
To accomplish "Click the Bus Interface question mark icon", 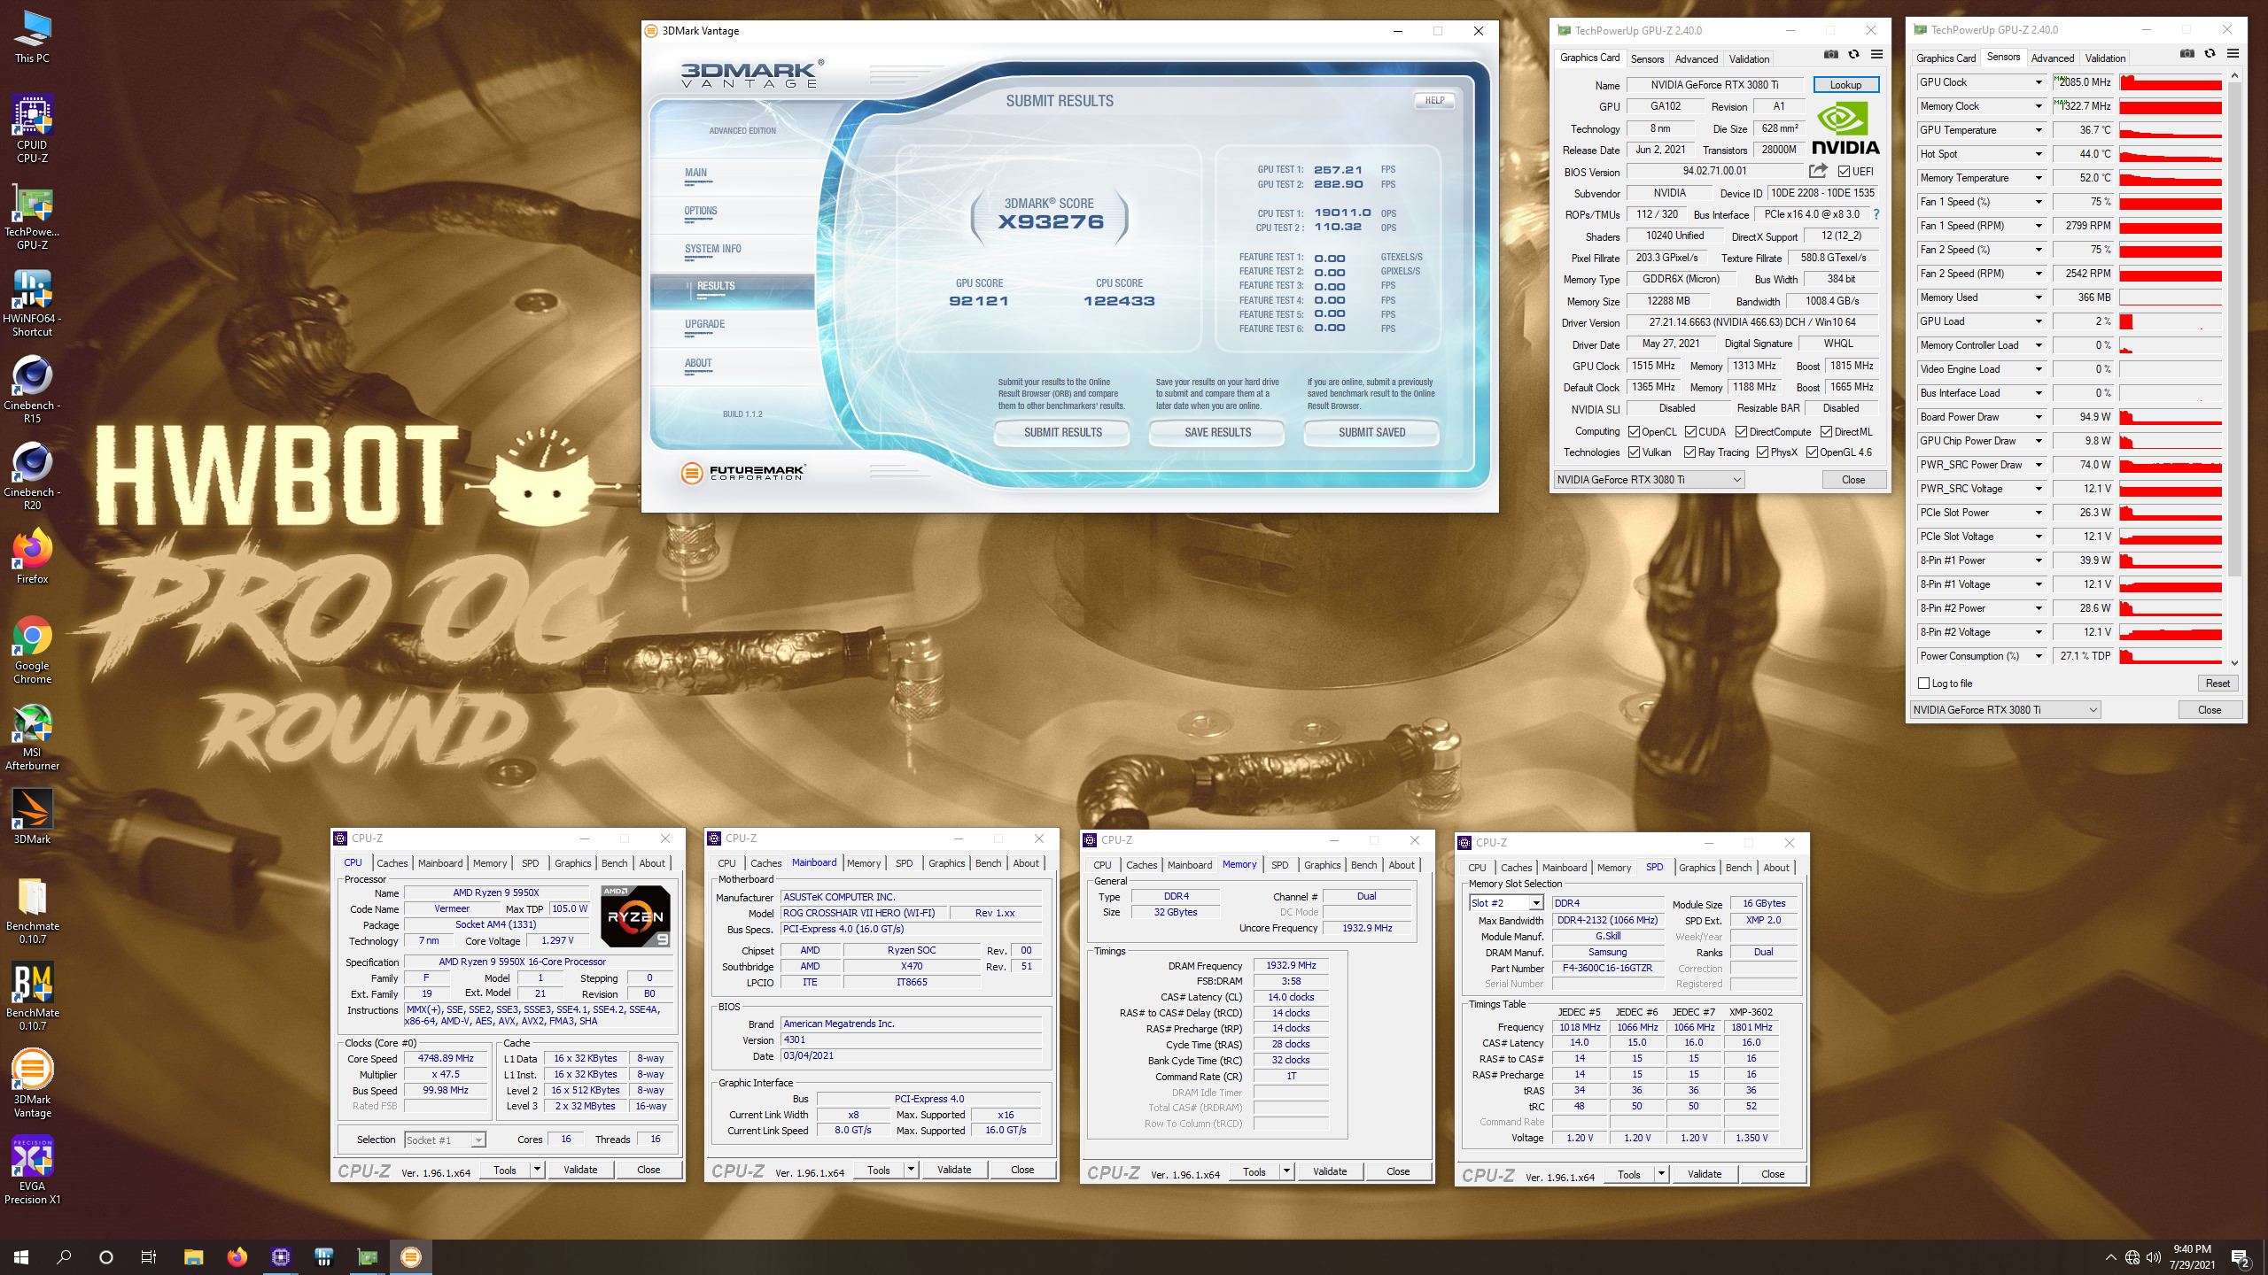I will [1876, 214].
